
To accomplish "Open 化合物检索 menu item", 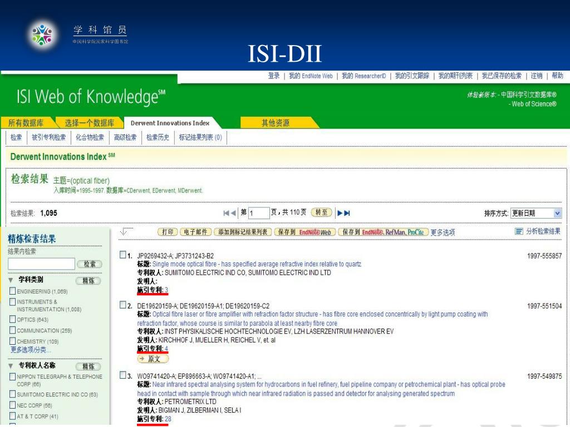I will (x=90, y=137).
